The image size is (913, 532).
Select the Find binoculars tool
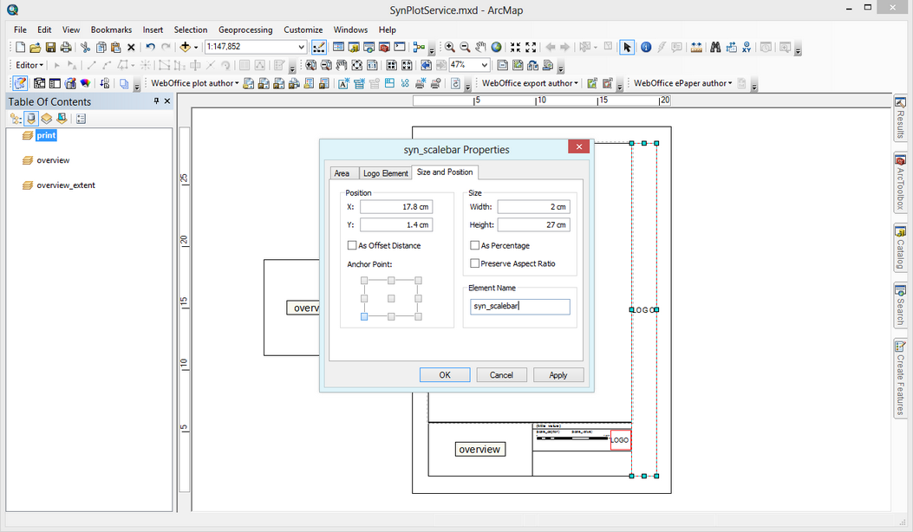(715, 48)
